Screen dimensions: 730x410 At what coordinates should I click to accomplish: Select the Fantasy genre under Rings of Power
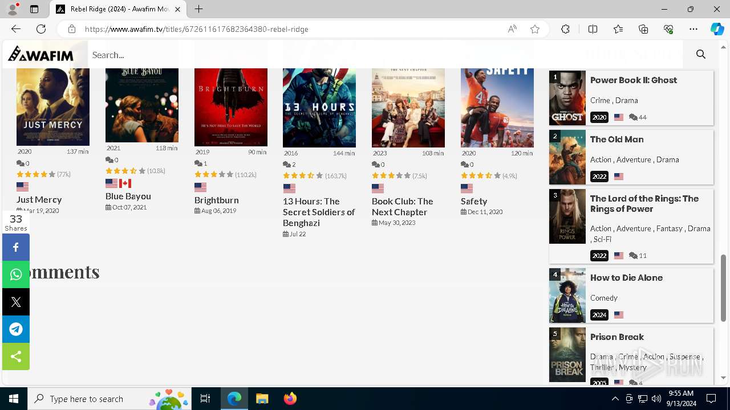(x=670, y=228)
